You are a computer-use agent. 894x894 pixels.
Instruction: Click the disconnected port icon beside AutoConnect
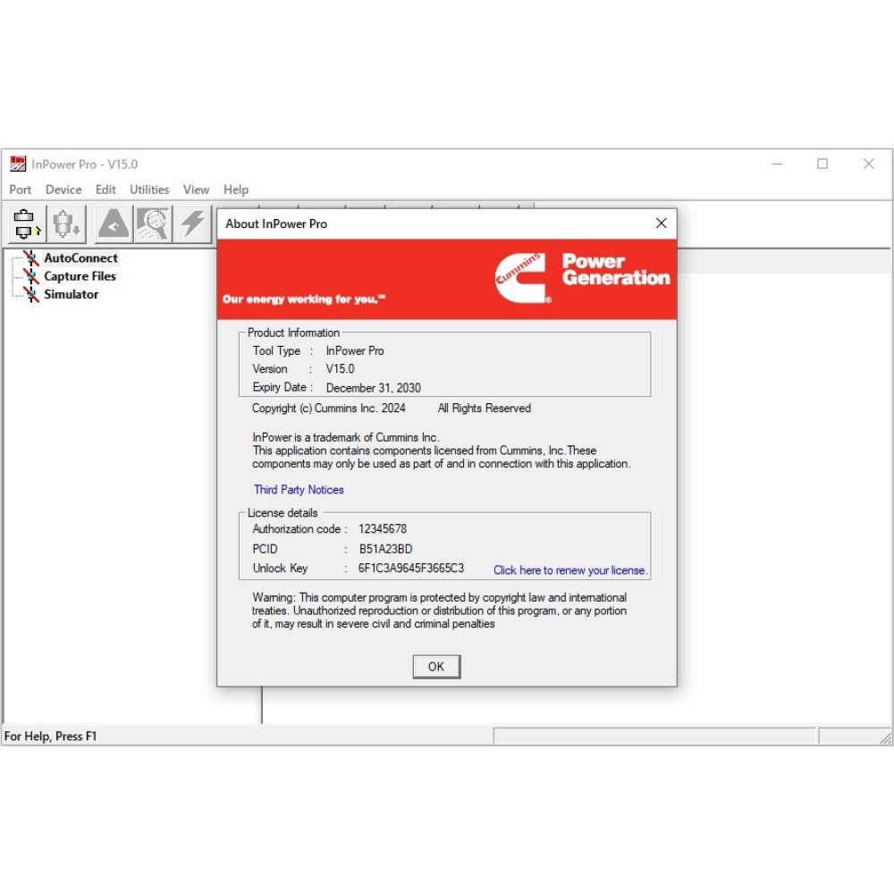click(30, 258)
